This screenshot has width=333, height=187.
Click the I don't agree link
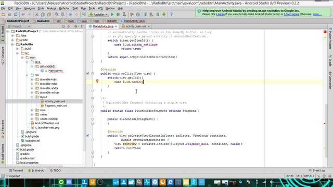[291, 14]
